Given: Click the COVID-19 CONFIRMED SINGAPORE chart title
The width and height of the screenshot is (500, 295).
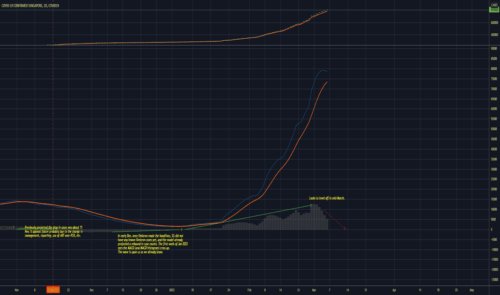Looking at the screenshot, I should [30, 5].
